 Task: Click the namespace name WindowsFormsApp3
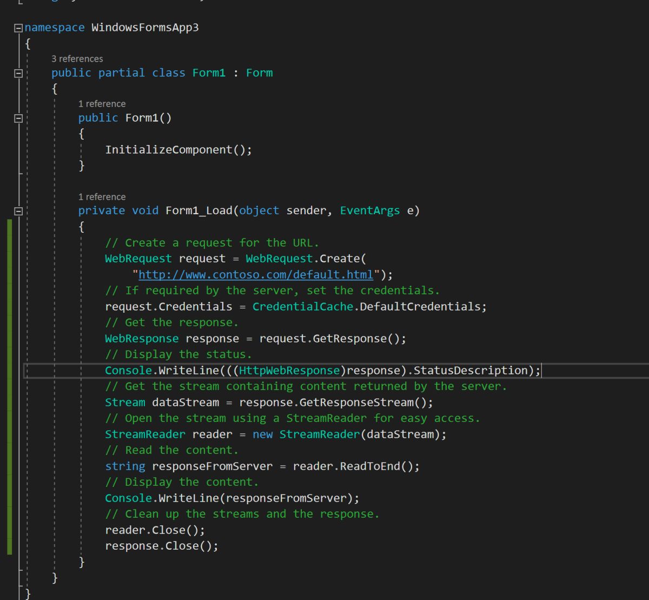145,28
